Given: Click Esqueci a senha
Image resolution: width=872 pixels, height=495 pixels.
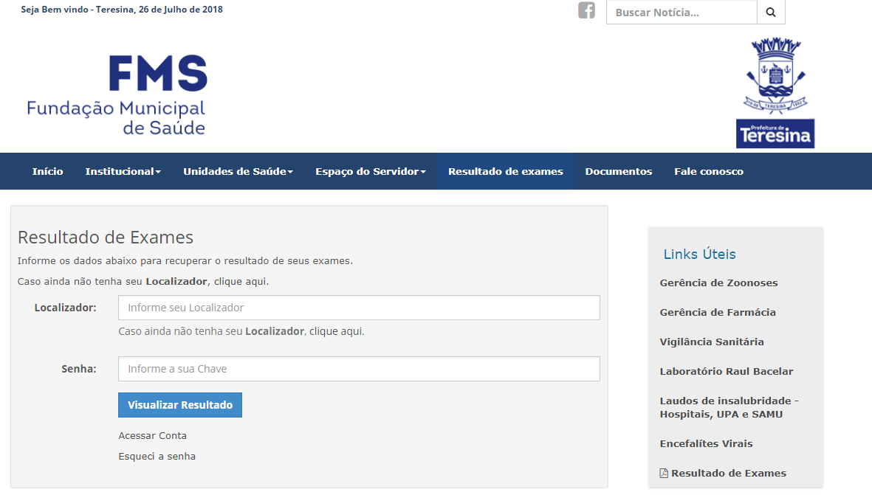Looking at the screenshot, I should pos(157,456).
